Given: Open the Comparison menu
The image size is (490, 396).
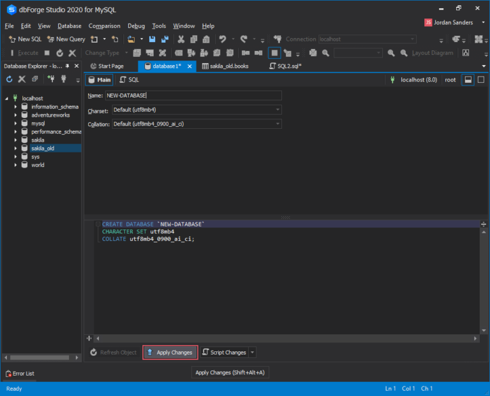Looking at the screenshot, I should point(105,26).
